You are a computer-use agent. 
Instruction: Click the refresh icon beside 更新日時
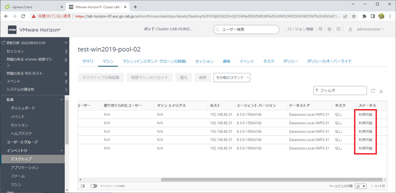(3, 43)
